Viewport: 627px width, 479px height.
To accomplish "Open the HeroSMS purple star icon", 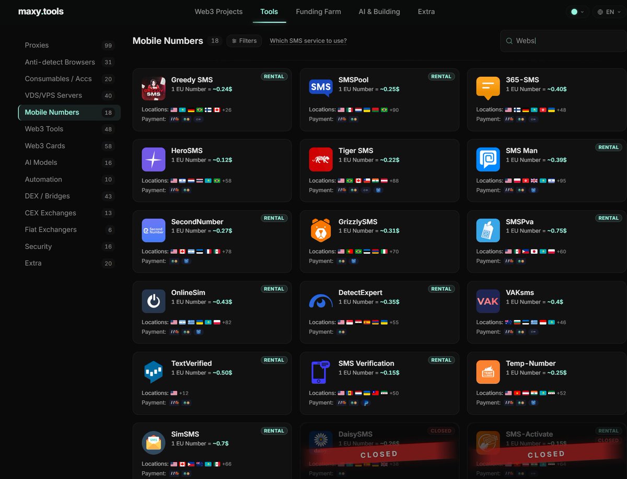I will point(154,159).
